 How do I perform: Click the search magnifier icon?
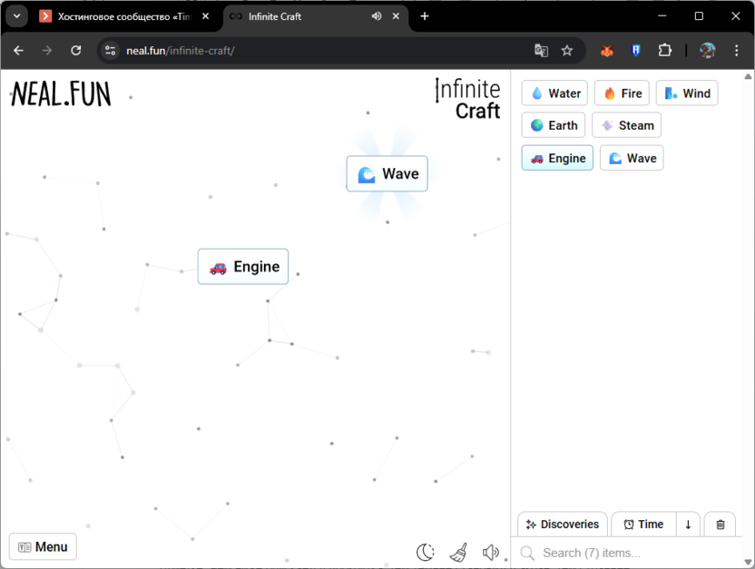point(527,553)
